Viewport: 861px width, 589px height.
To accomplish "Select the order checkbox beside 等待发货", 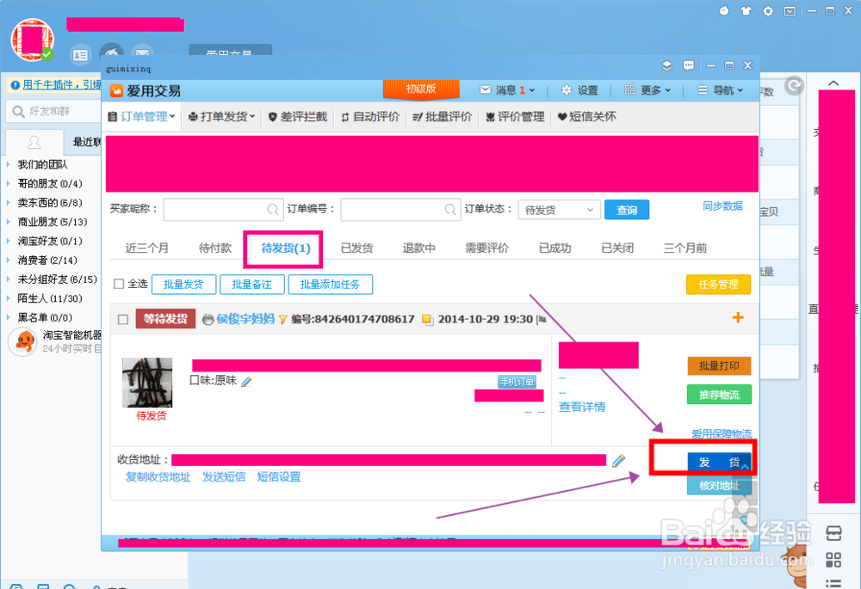I will [x=121, y=317].
